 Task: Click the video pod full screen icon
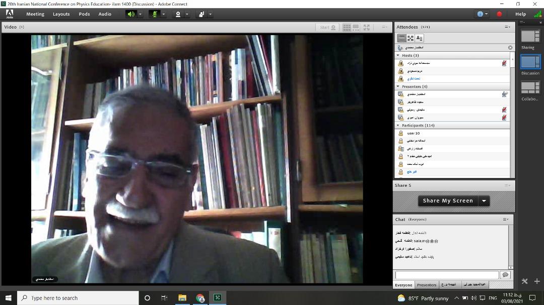(x=366, y=27)
